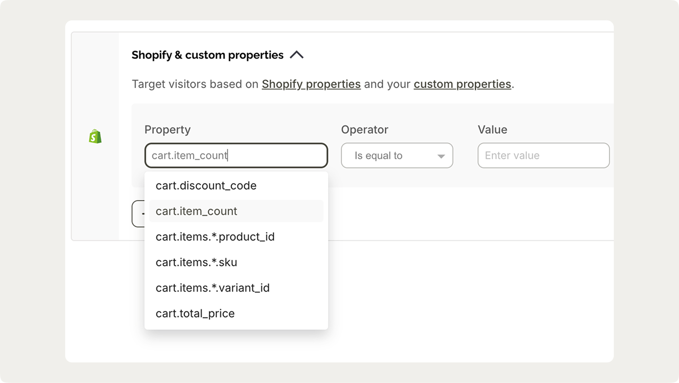Click the button partially hidden behind suggestions
The width and height of the screenshot is (679, 383).
[139, 214]
